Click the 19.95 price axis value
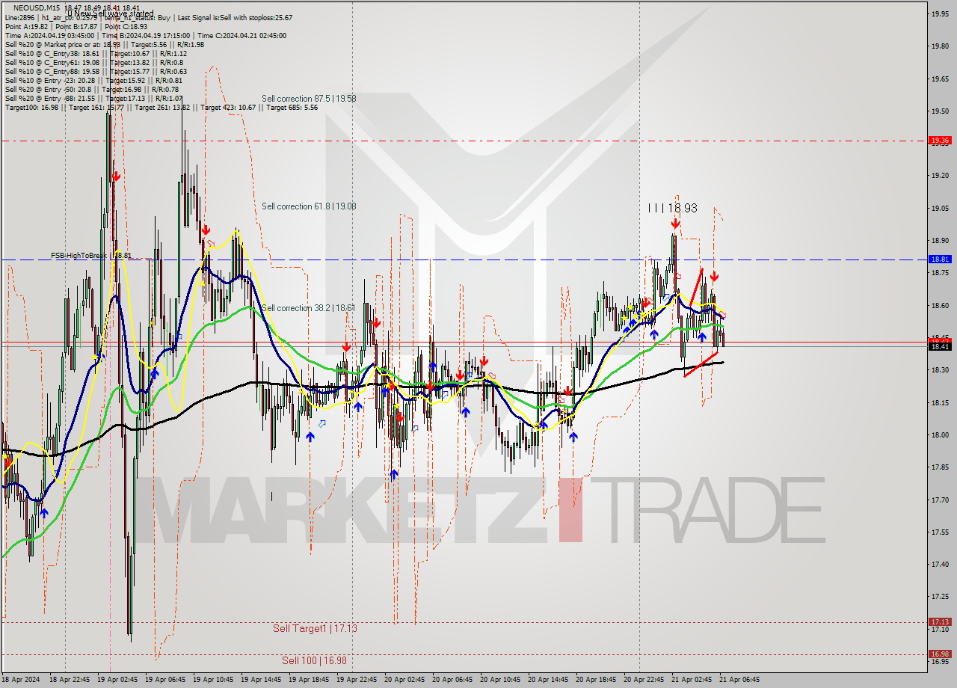This screenshot has width=957, height=688. pos(939,13)
